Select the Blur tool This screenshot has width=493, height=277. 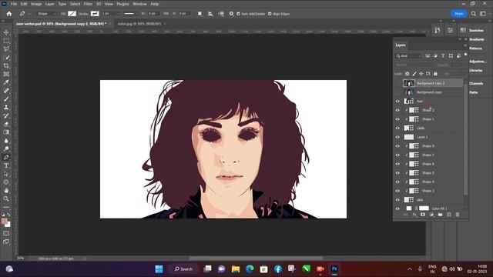point(6,141)
